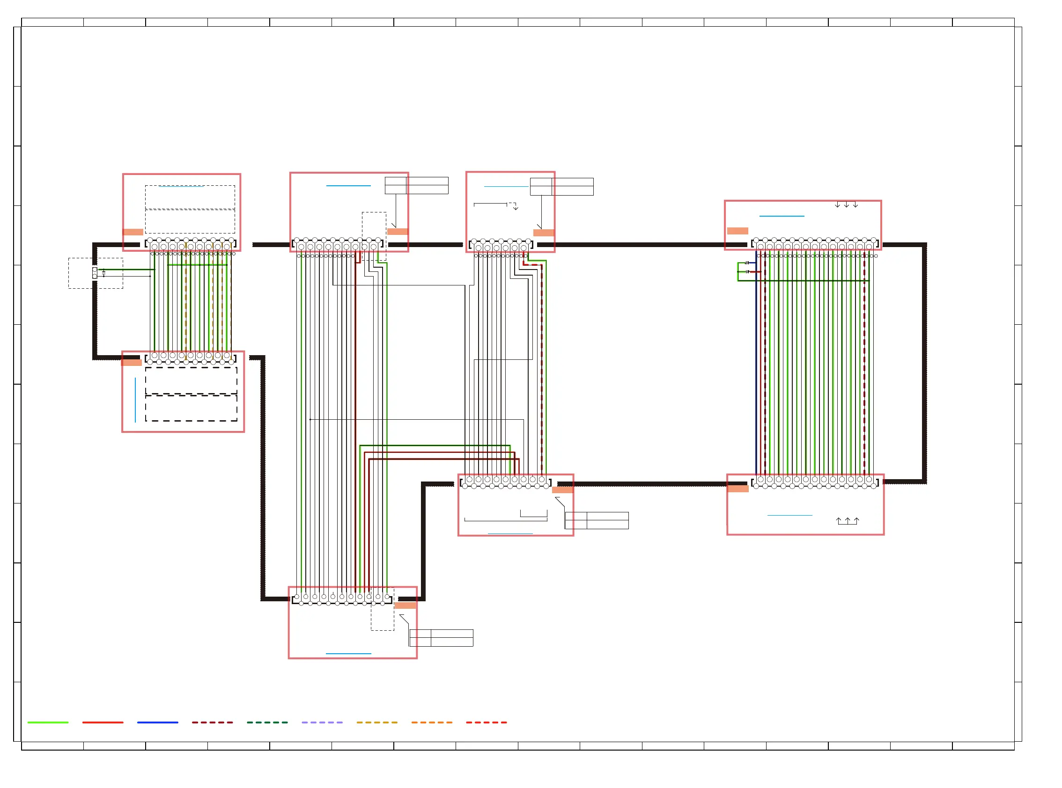The image size is (1062, 788).
Task: Click the dashed arrow symbol in the upper middle block
Action: tap(513, 206)
